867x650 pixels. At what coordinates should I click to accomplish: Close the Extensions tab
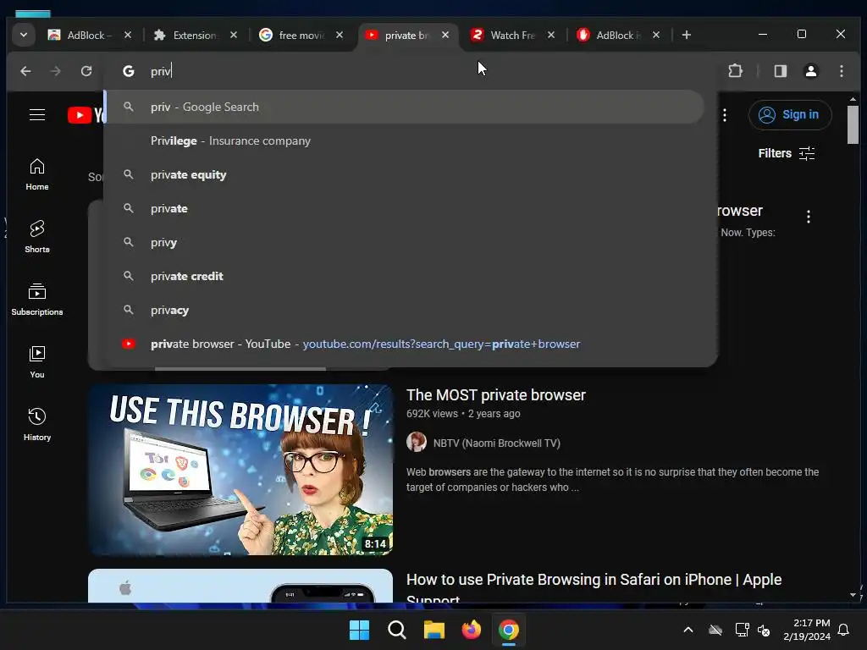tap(234, 35)
